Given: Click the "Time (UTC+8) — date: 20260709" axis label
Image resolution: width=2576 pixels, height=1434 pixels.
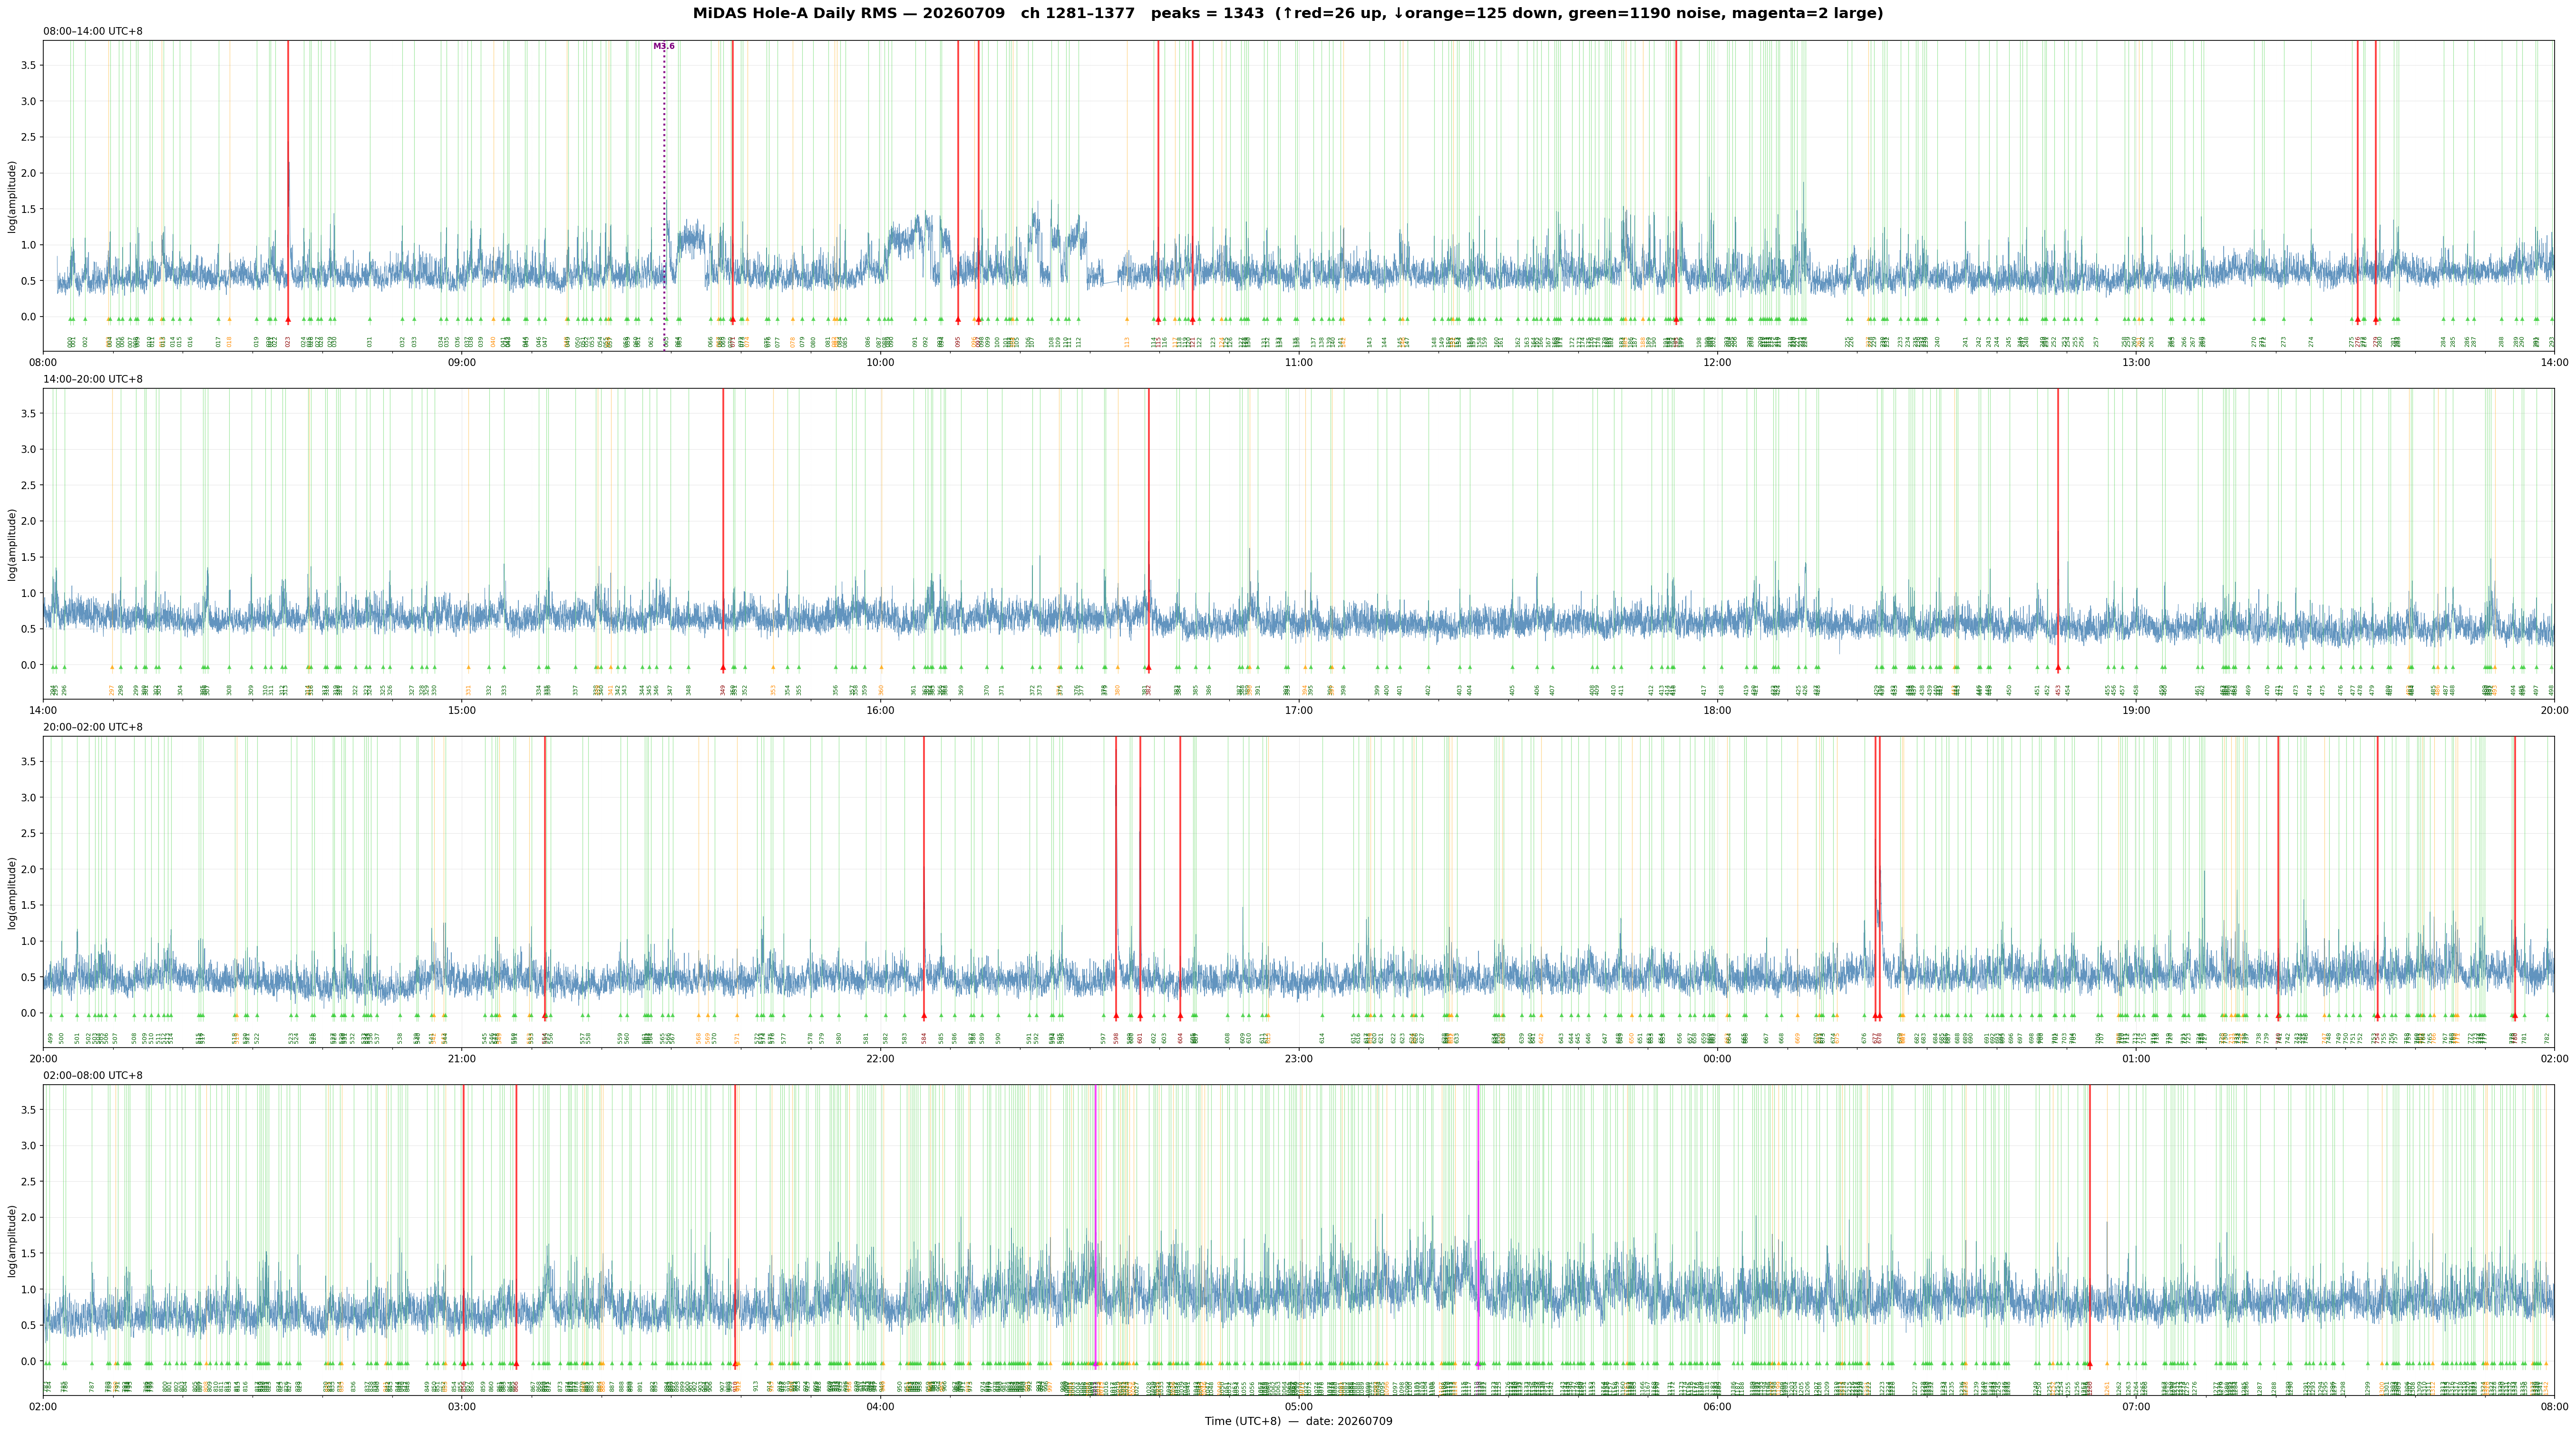Looking at the screenshot, I should (1298, 1421).
